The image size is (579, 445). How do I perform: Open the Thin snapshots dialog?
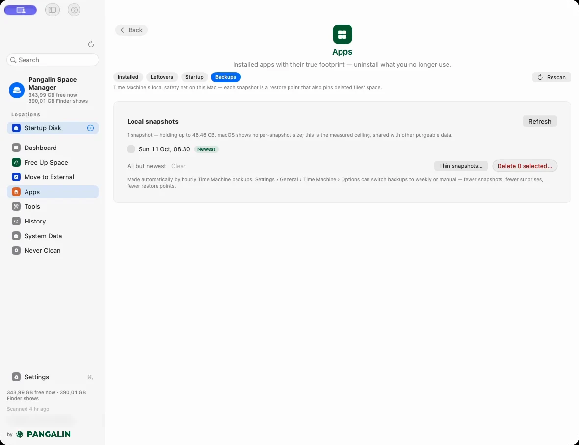(460, 166)
